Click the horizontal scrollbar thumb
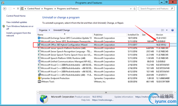Viewport: 178px width, 106px height. (106, 92)
